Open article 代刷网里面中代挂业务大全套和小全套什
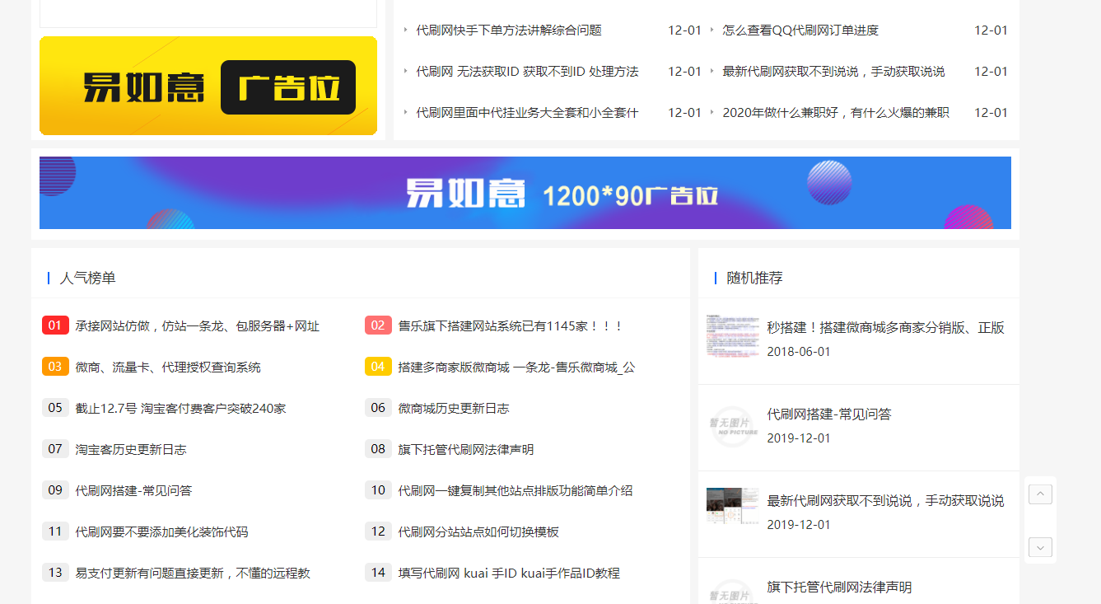Viewport: 1101px width, 604px height. pos(527,113)
